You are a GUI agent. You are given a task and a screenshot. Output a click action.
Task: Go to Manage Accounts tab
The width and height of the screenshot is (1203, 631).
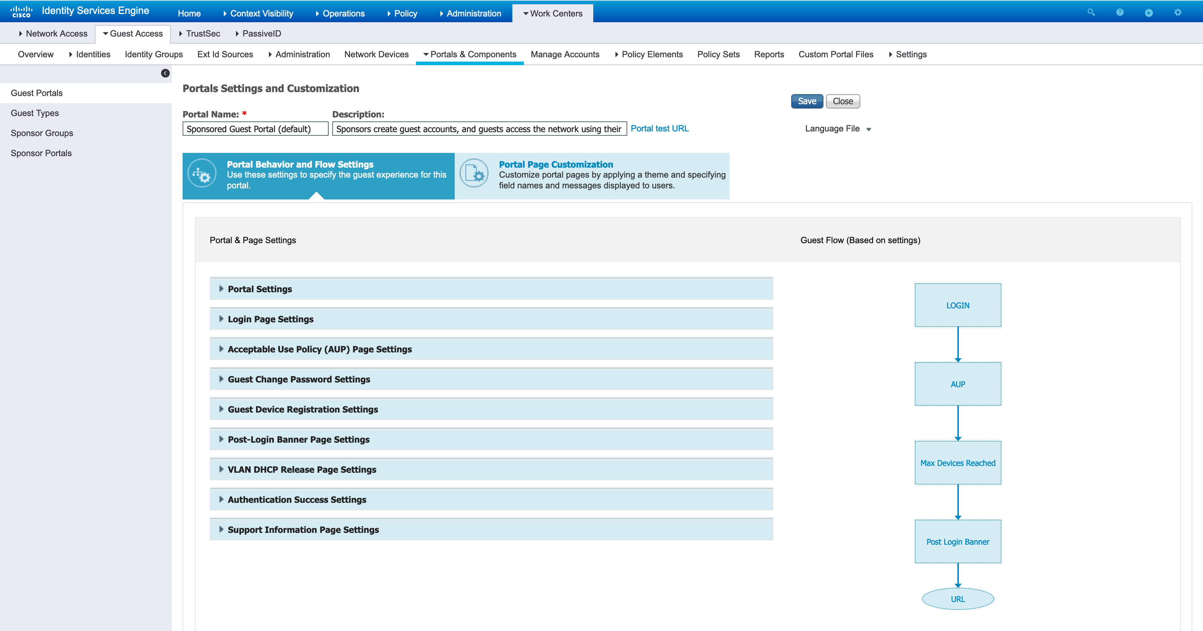(x=565, y=54)
